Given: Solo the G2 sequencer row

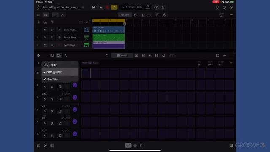Looking at the screenshot, I should point(52,123).
